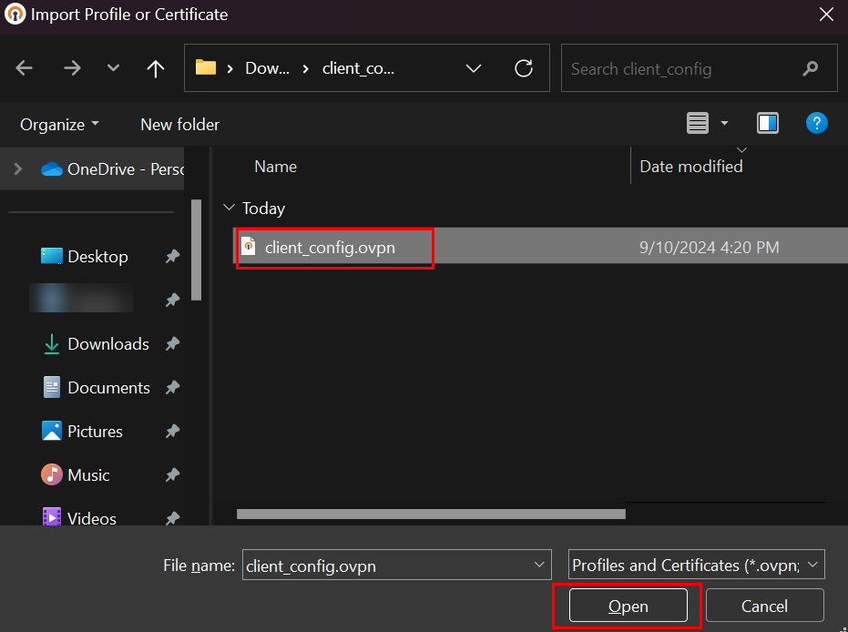Open the Organize menu
The width and height of the screenshot is (848, 632).
point(60,125)
